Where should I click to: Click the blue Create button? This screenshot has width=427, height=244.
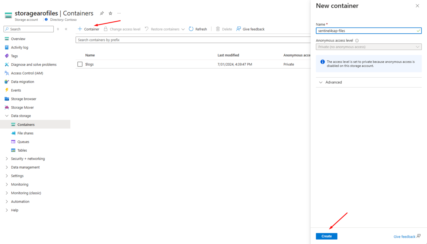click(326, 236)
